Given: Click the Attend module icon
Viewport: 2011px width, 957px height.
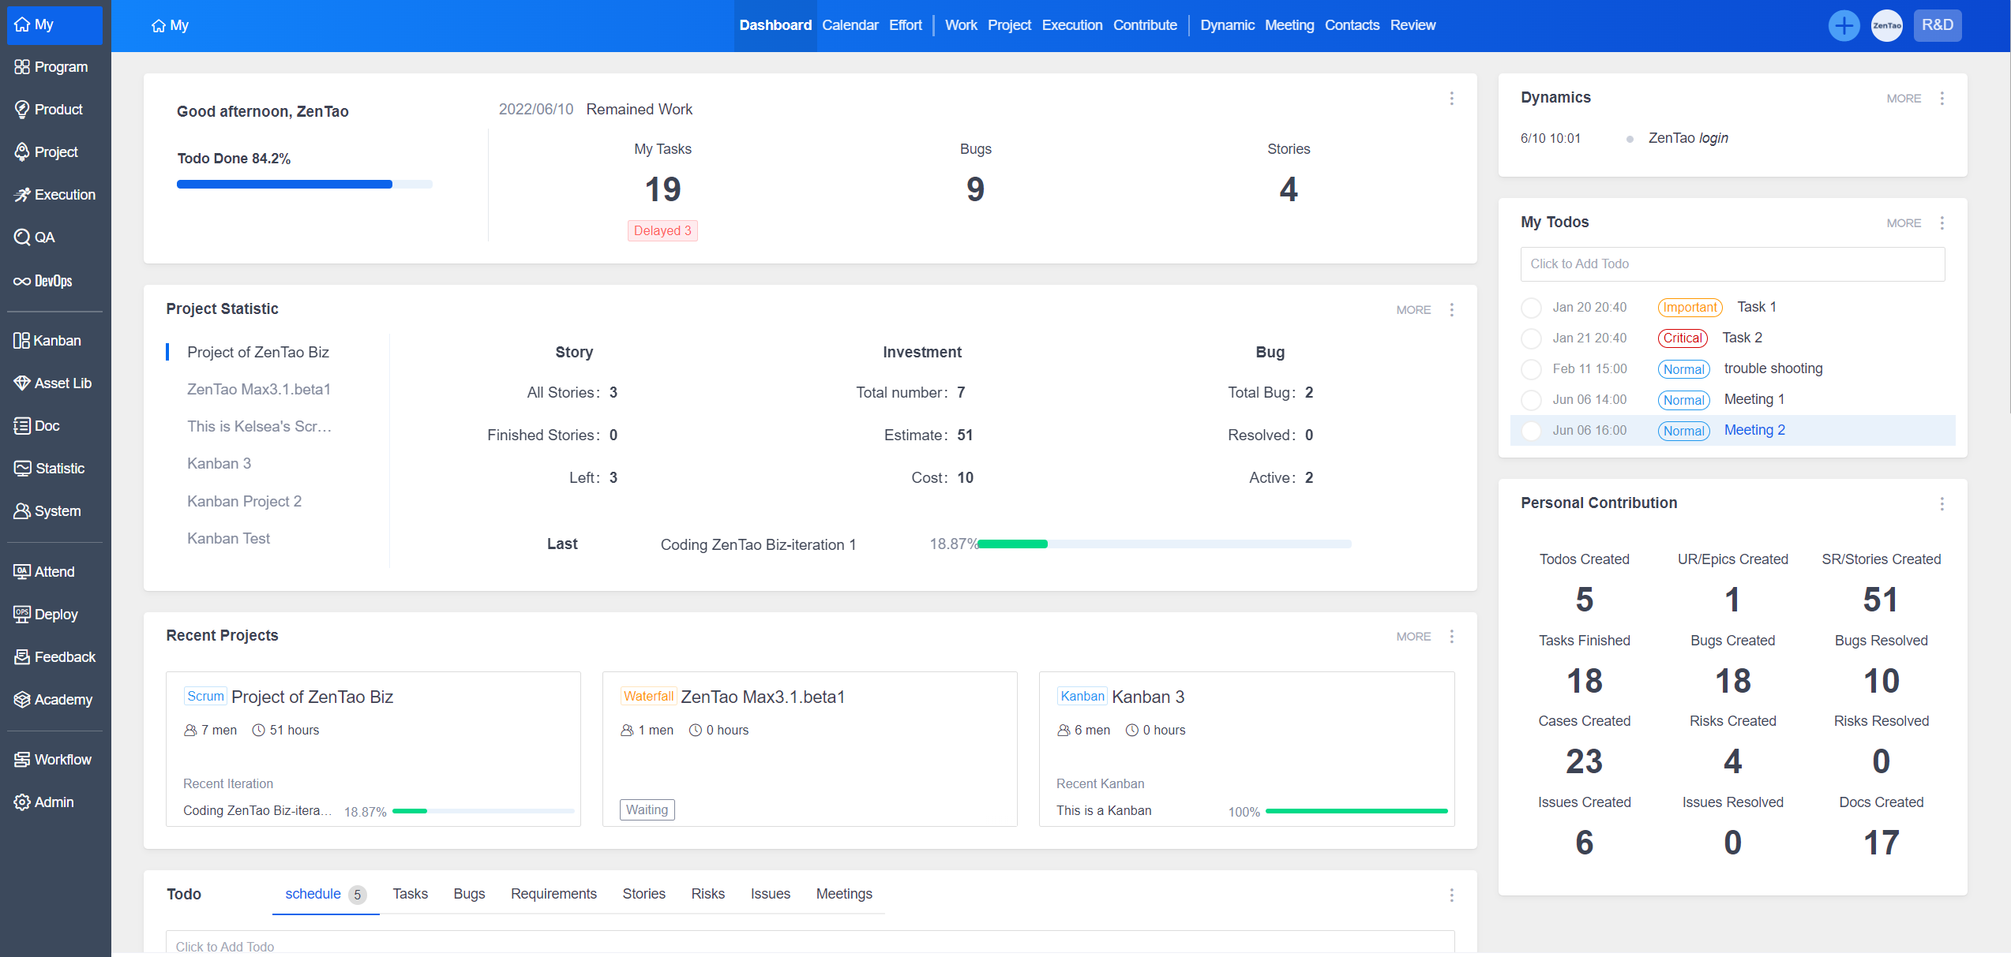Looking at the screenshot, I should 22,571.
